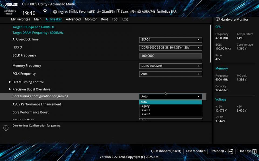Click the BCLK Frequency input field
The height and width of the screenshot is (161, 259).
pos(170,56)
